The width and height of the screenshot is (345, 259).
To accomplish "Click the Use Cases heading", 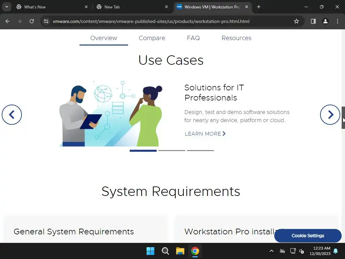I will 171,60.
